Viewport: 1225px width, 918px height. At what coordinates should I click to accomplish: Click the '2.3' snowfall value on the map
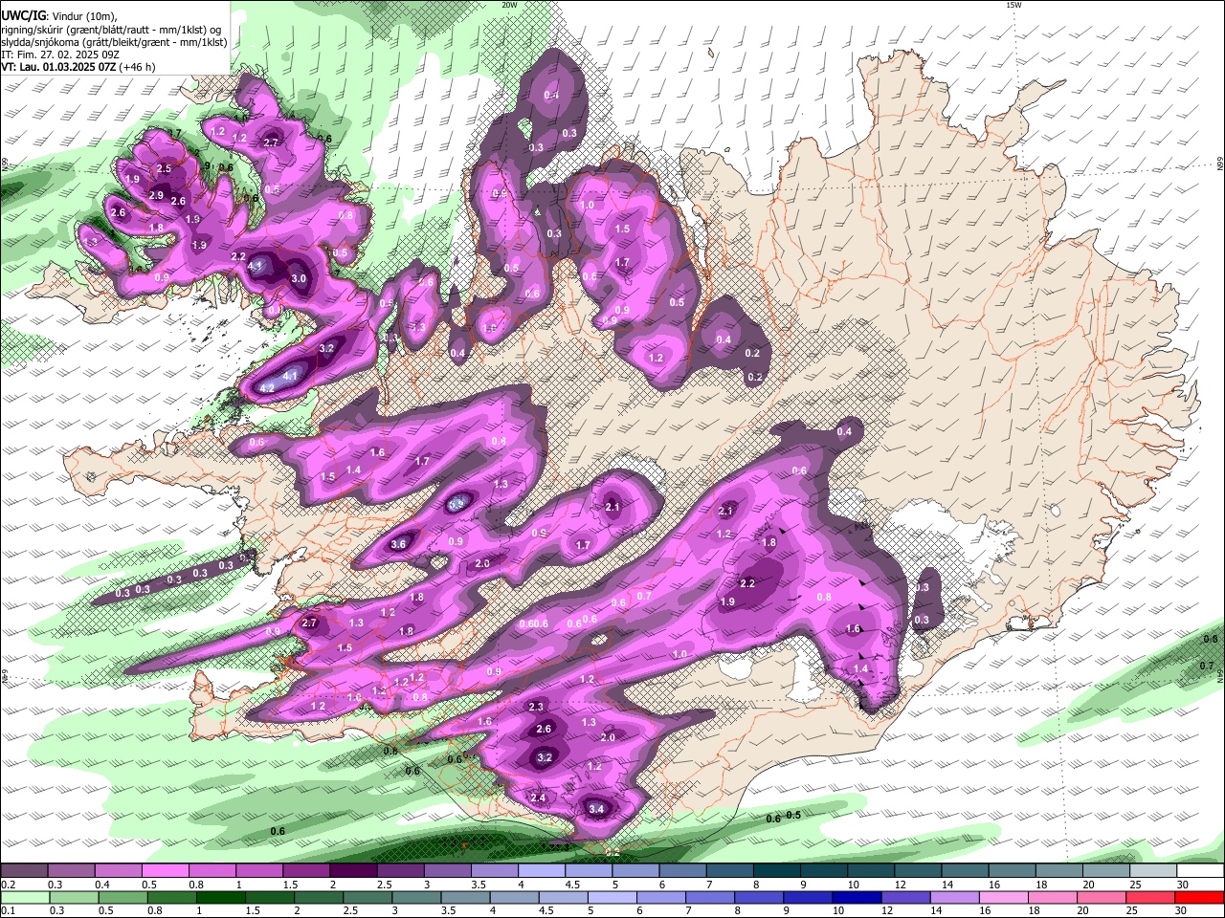tap(536, 707)
